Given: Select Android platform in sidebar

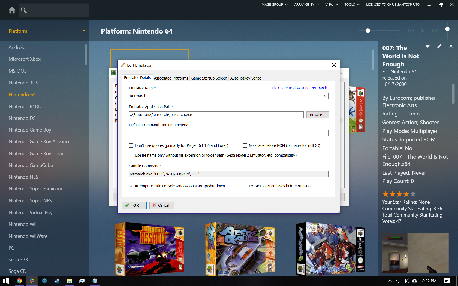Looking at the screenshot, I should [17, 47].
